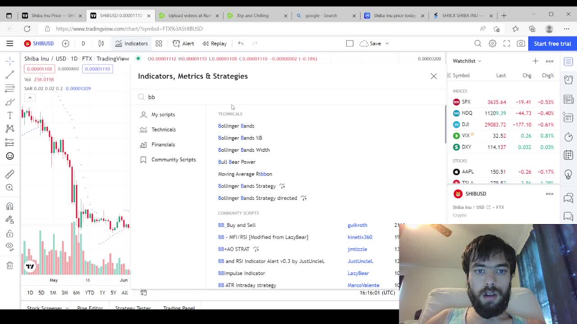Add Moving Average Ribbon indicator
The width and height of the screenshot is (577, 324).
click(245, 174)
